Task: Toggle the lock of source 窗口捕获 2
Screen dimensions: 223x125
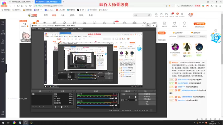Action: click(x=72, y=98)
